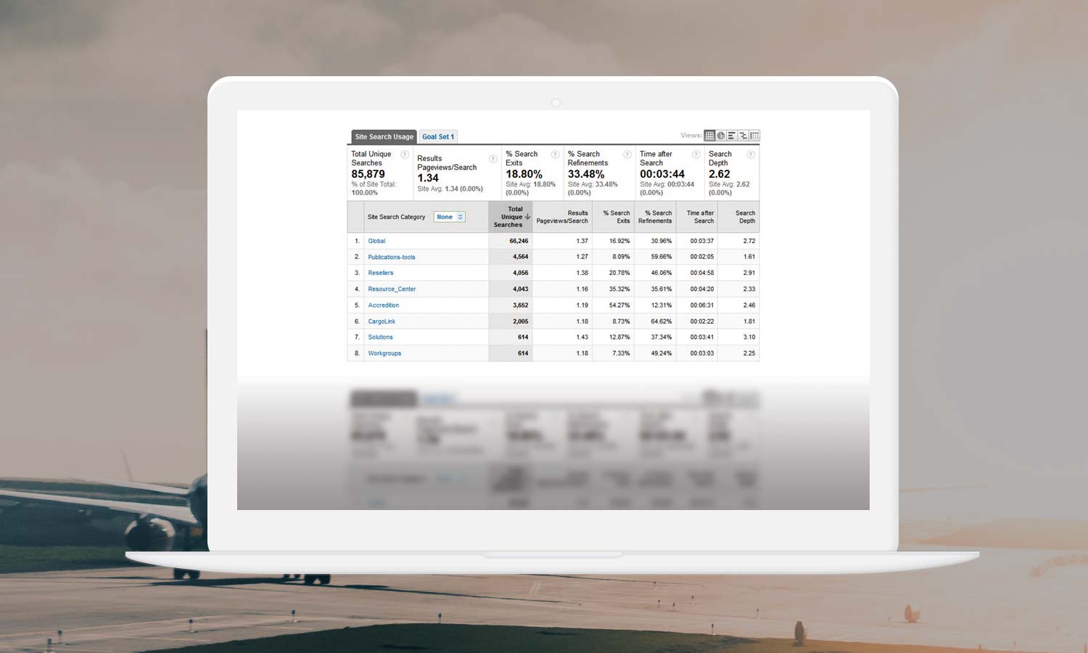Image resolution: width=1088 pixels, height=653 pixels.
Task: Click the Publications-tools category link
Action: click(392, 257)
